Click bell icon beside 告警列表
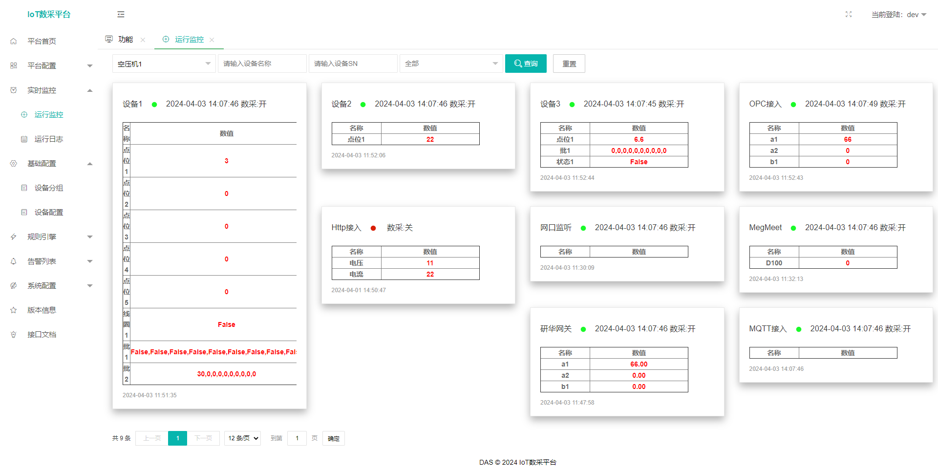 pos(14,261)
